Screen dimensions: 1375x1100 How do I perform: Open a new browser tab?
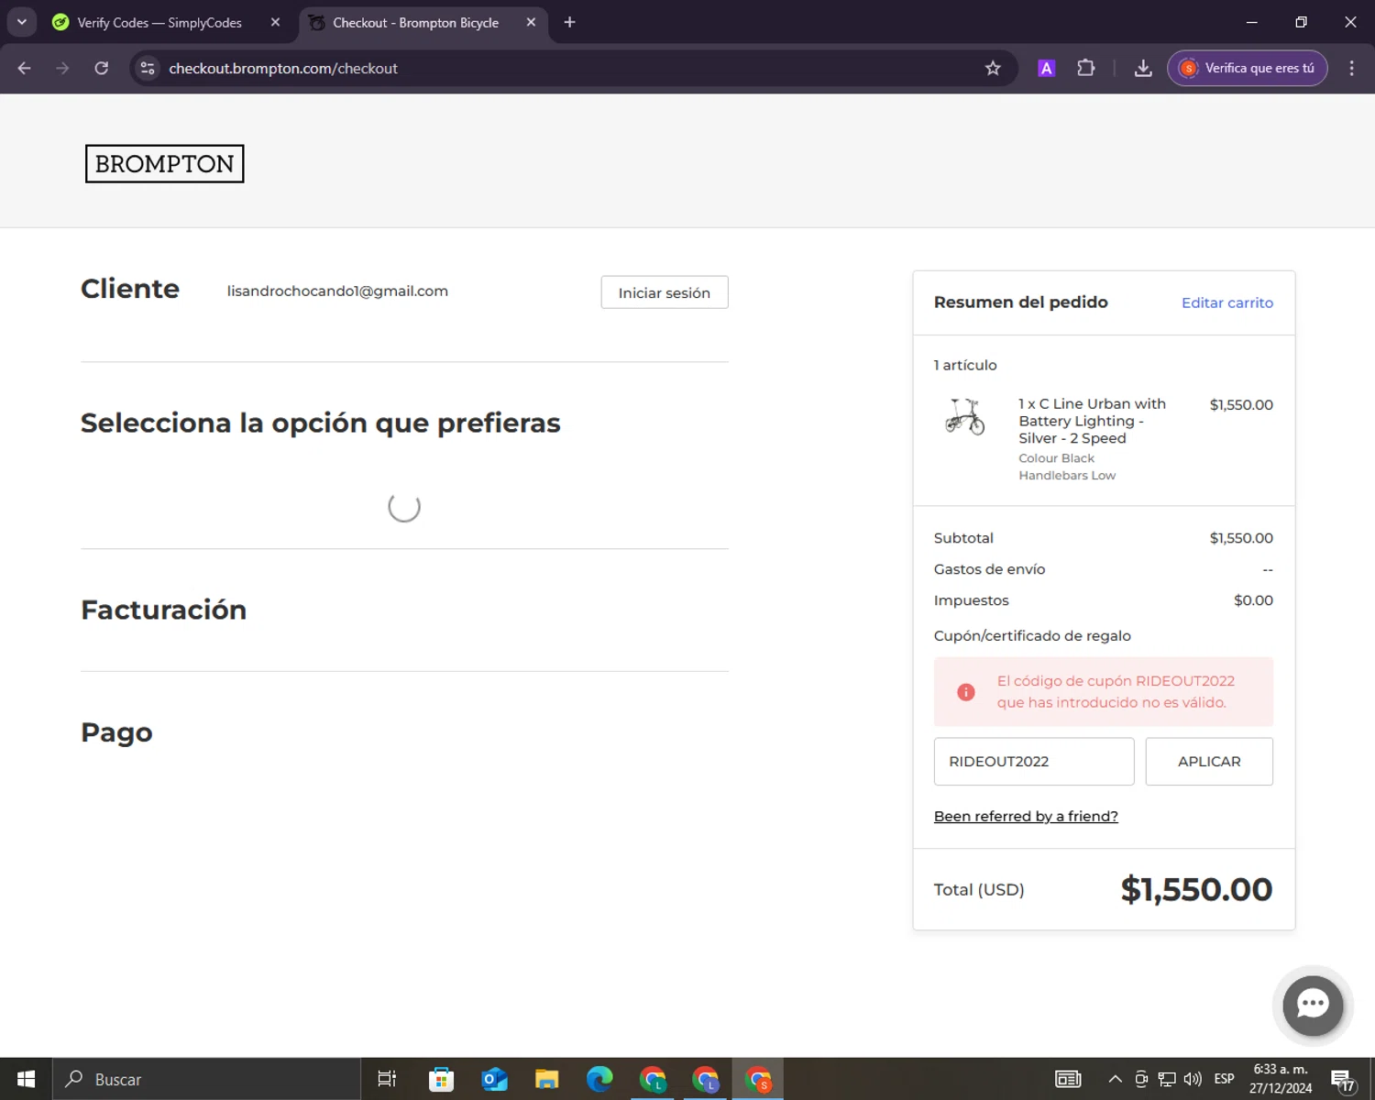click(x=569, y=22)
